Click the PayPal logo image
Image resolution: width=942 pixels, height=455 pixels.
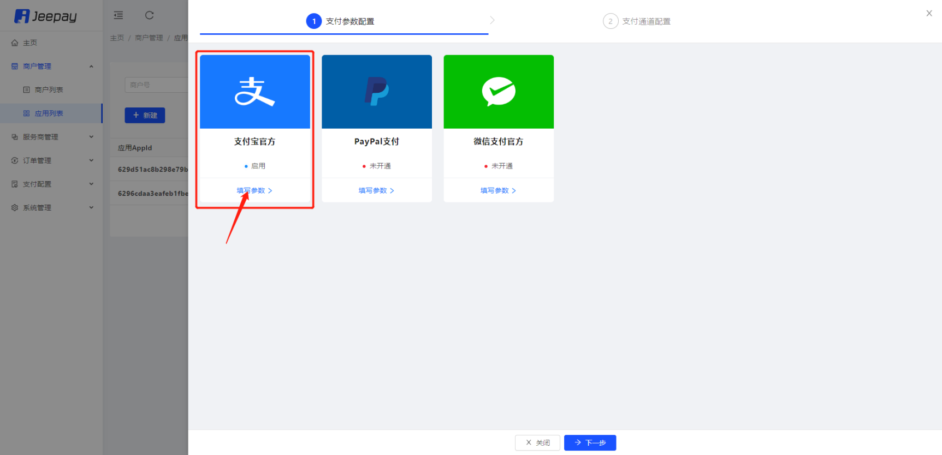point(377,92)
